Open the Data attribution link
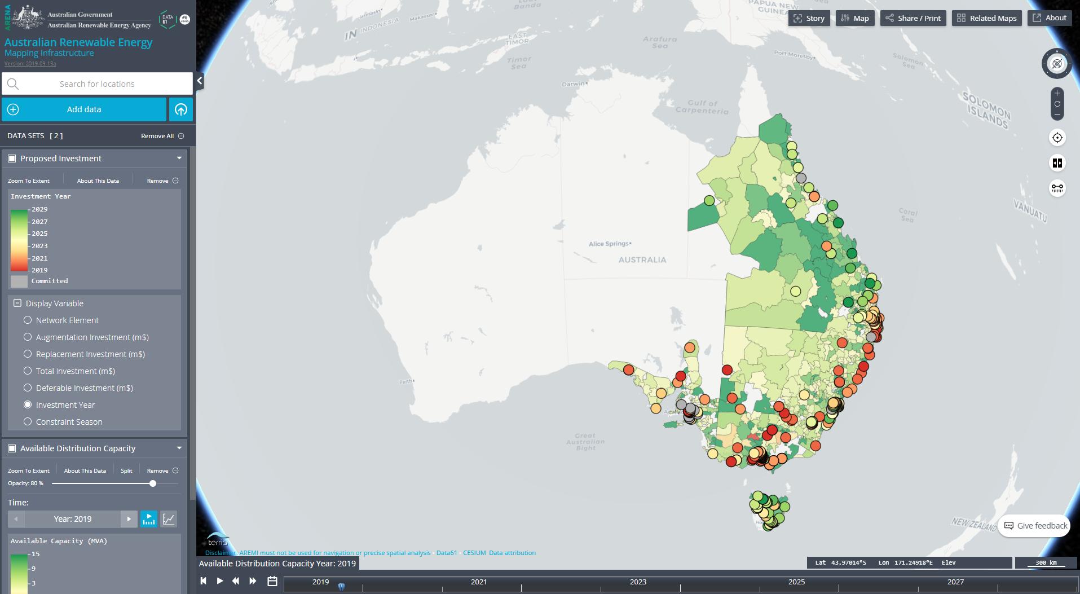 tap(512, 553)
